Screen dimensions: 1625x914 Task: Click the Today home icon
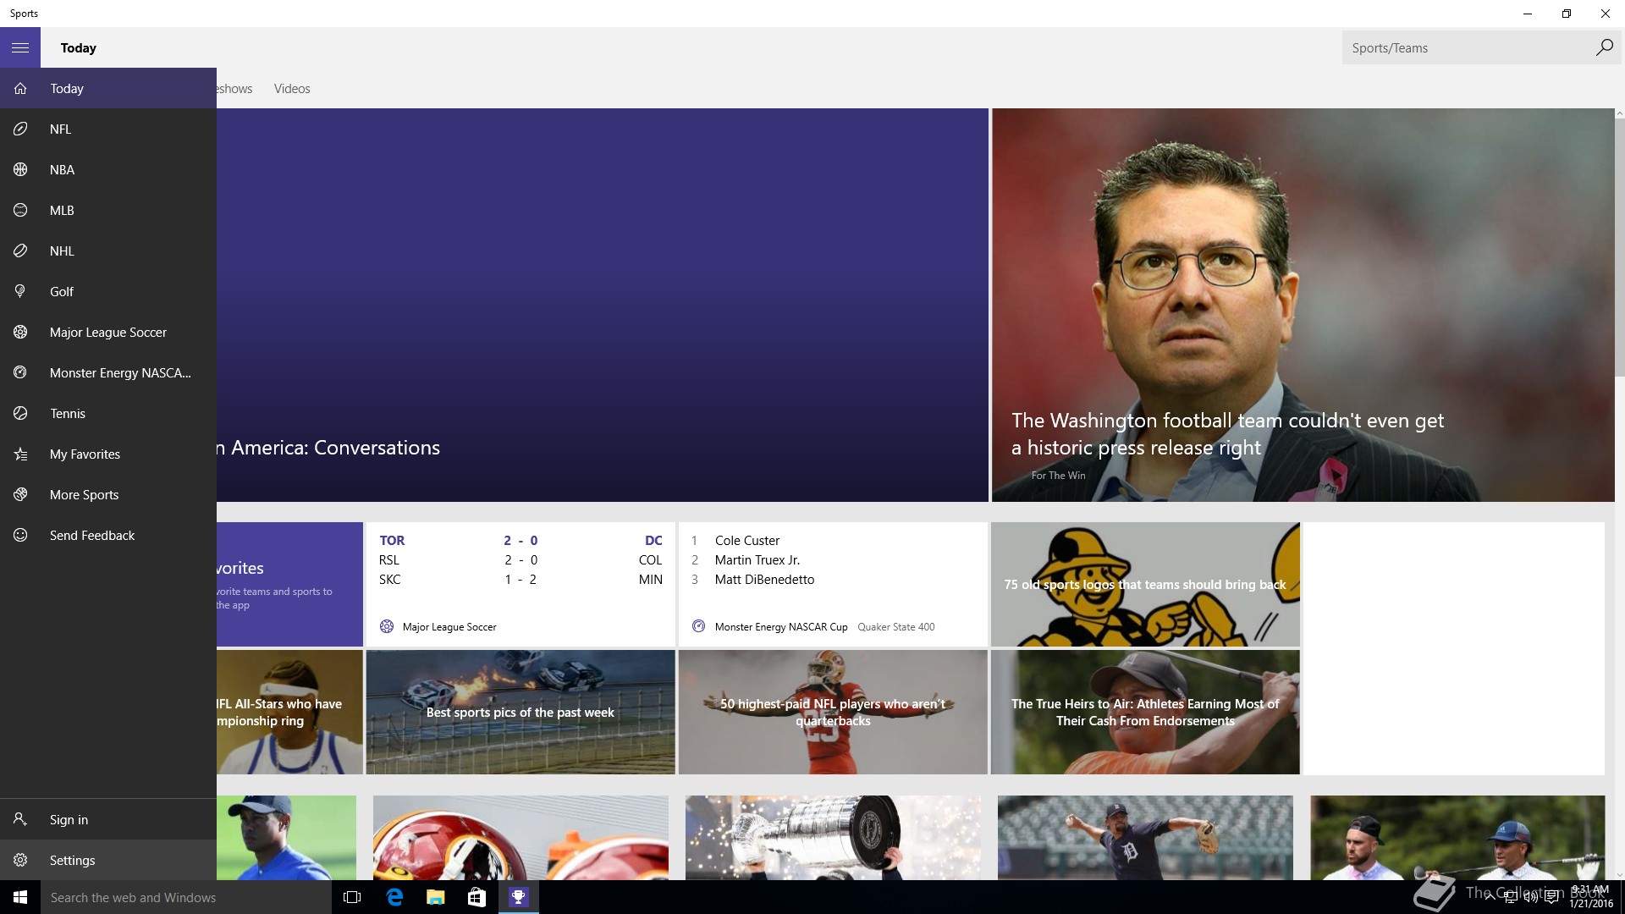click(x=20, y=88)
